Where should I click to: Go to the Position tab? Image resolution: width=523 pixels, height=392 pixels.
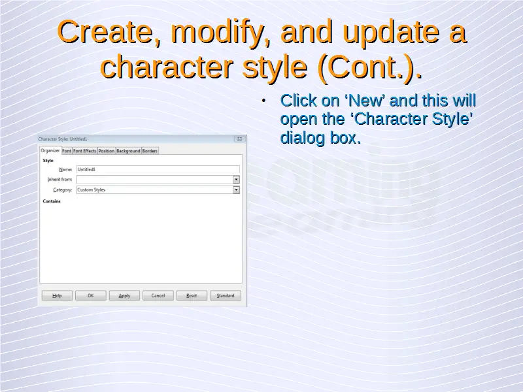pos(106,151)
